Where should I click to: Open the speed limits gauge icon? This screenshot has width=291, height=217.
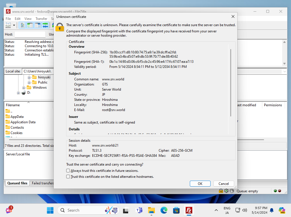click(x=232, y=191)
